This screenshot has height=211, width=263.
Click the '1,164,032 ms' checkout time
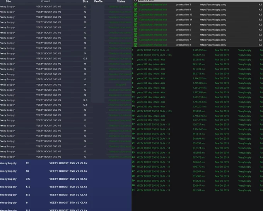coord(200,78)
